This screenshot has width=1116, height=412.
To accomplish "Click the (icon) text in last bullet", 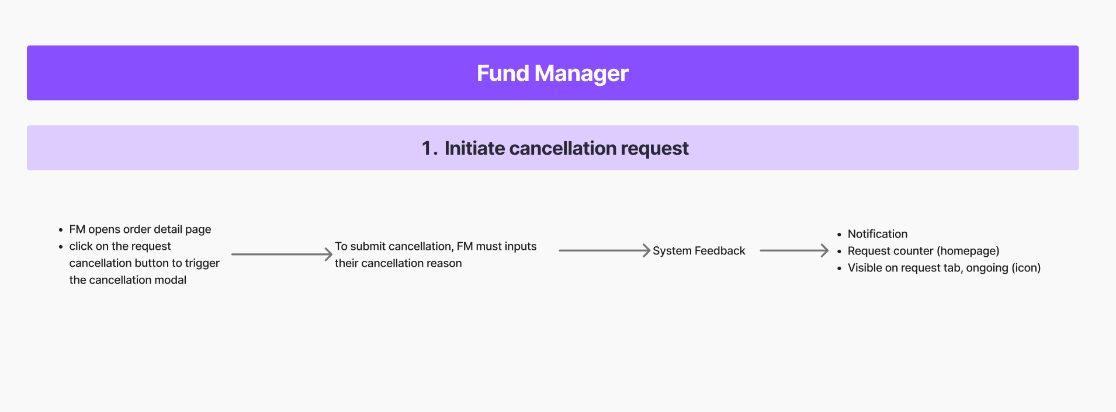I will click(x=1026, y=268).
